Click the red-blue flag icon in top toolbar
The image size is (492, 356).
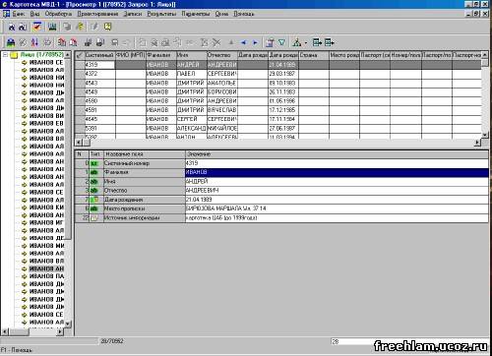36,27
